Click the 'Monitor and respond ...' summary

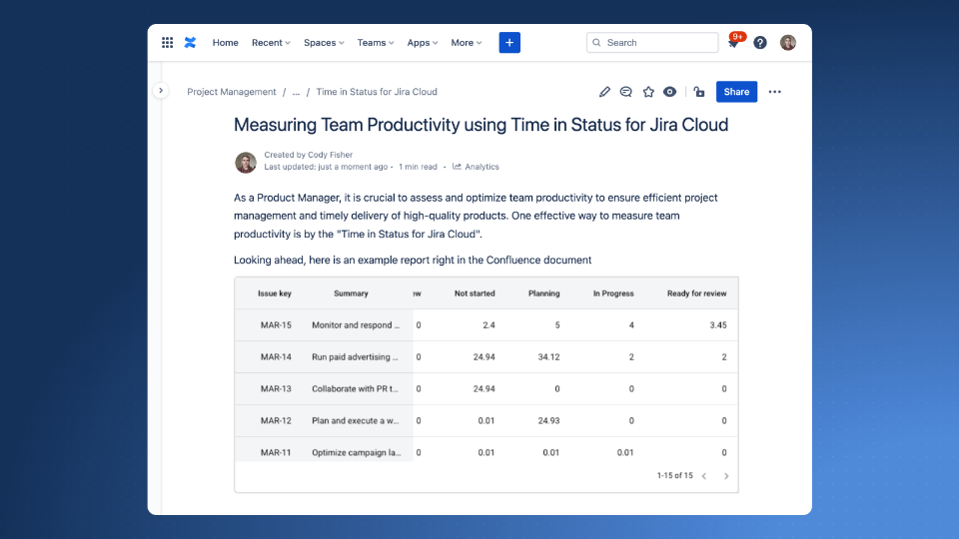(x=356, y=325)
